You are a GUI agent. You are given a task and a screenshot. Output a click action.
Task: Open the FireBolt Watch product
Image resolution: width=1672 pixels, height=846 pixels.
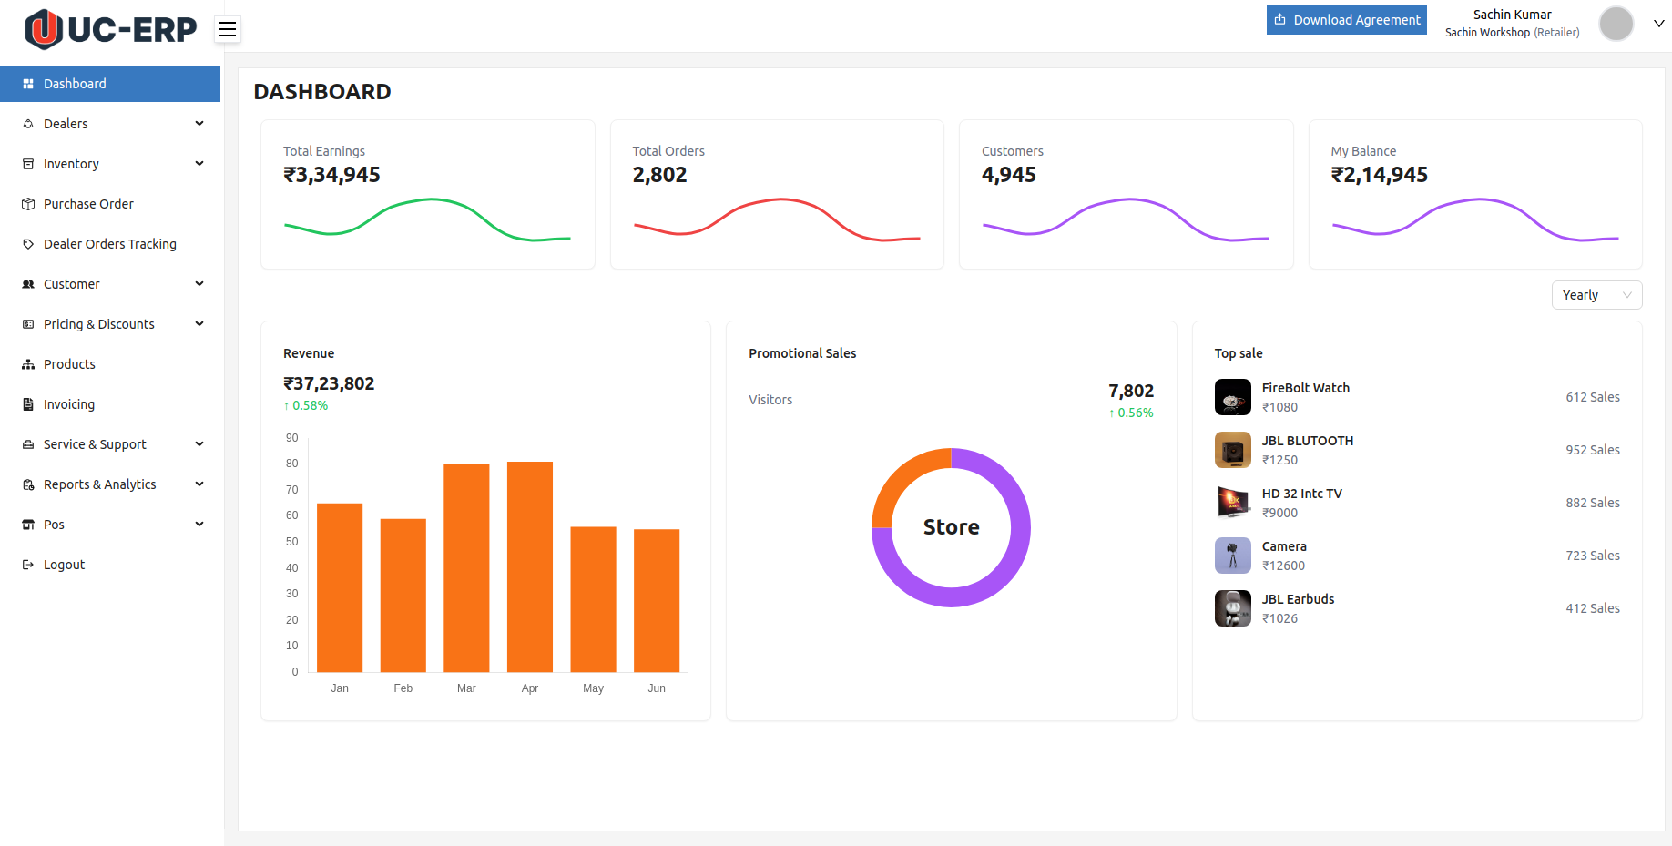pos(1417,397)
